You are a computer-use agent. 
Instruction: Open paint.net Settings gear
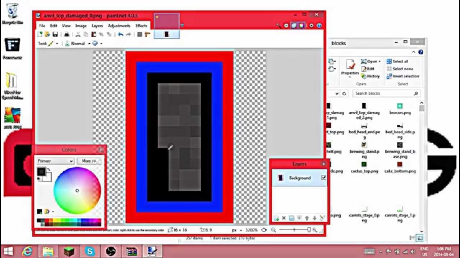click(312, 25)
